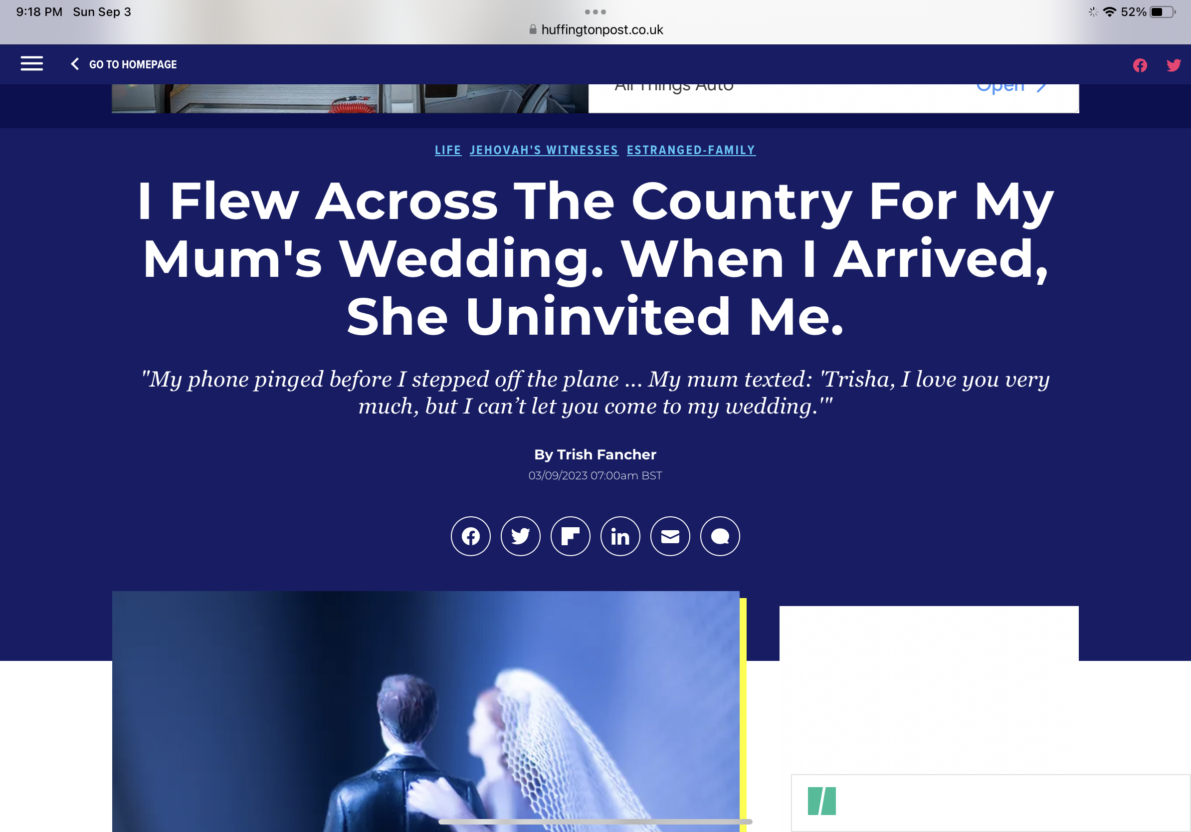Open the Estranged-Family tag

coord(691,150)
